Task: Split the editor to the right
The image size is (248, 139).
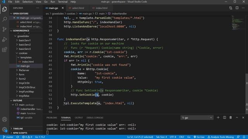Action: coord(237,8)
